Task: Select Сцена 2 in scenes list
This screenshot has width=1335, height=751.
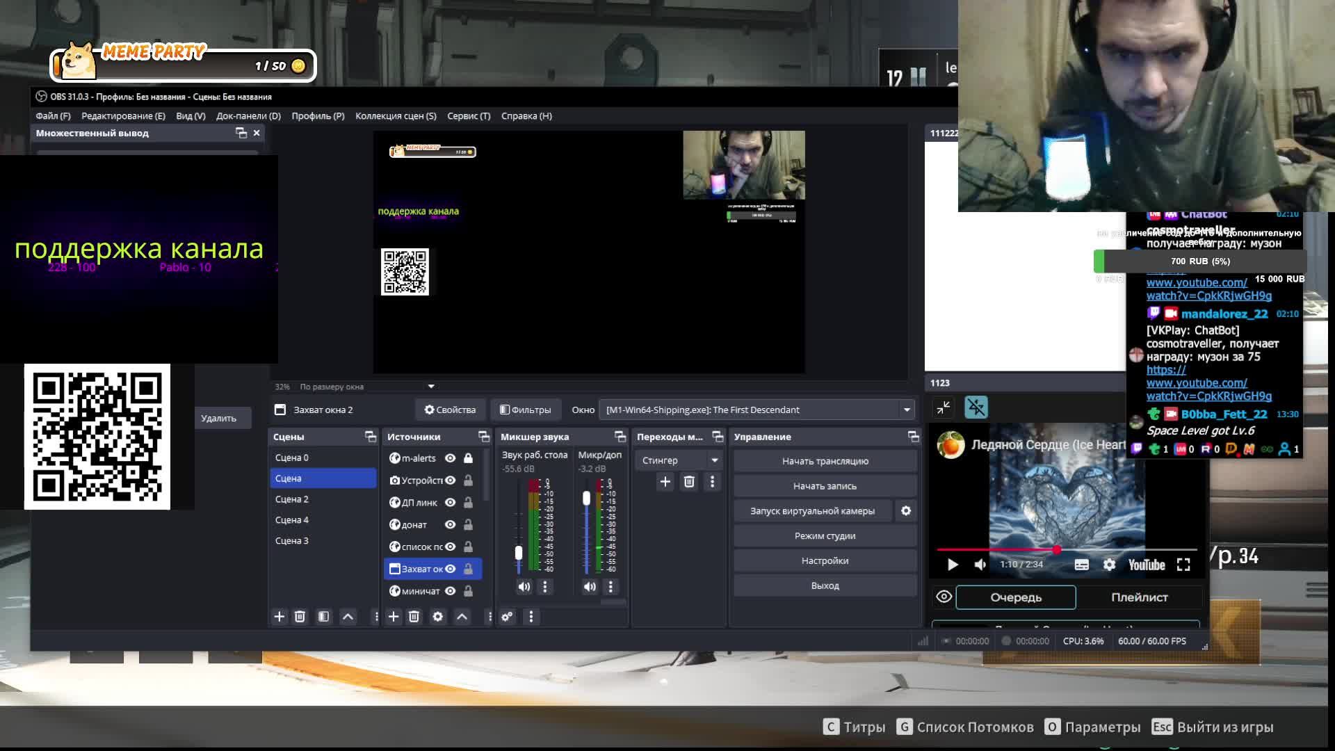Action: pos(292,499)
